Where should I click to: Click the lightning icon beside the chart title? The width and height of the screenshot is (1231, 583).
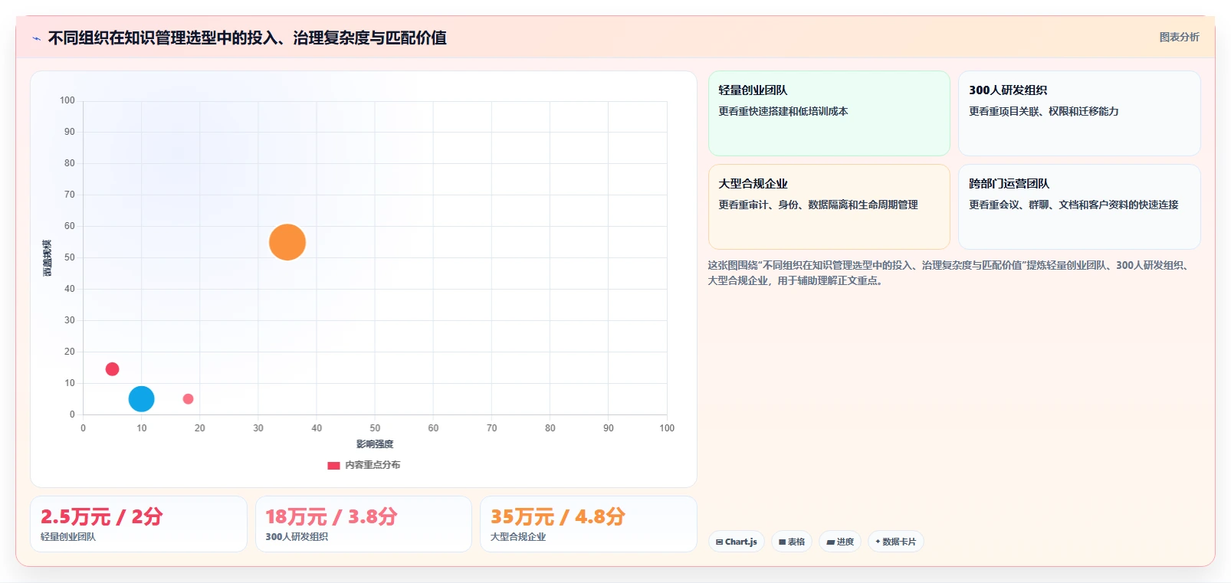pos(36,38)
